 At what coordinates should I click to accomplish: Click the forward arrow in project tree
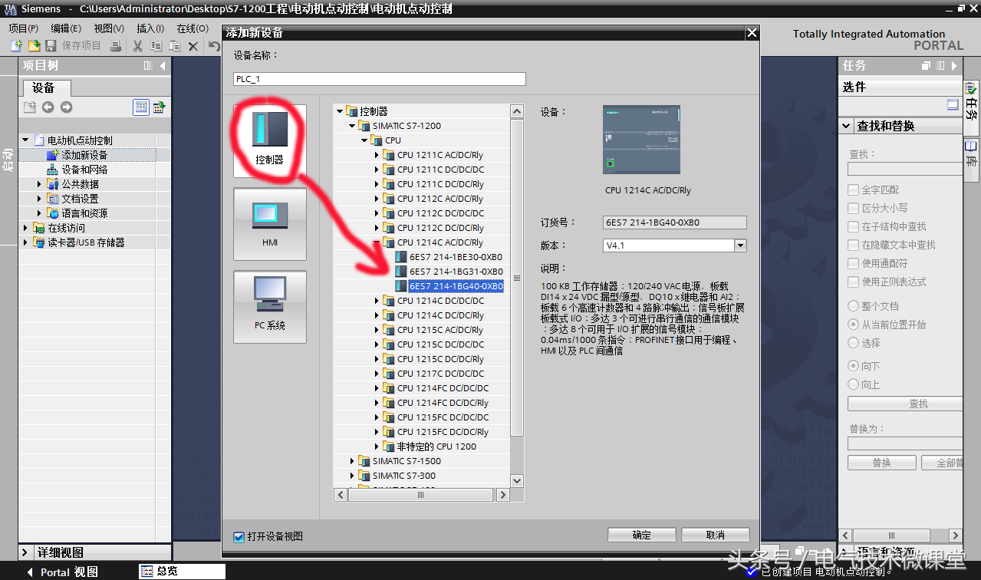66,107
